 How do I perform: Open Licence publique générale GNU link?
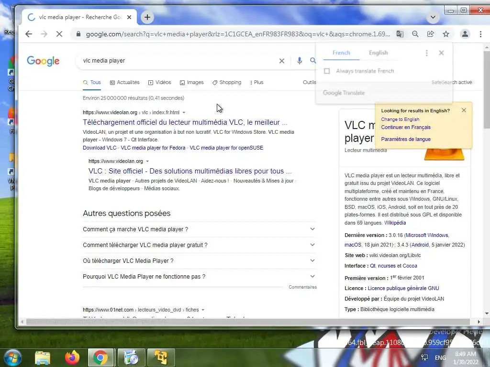click(x=403, y=288)
